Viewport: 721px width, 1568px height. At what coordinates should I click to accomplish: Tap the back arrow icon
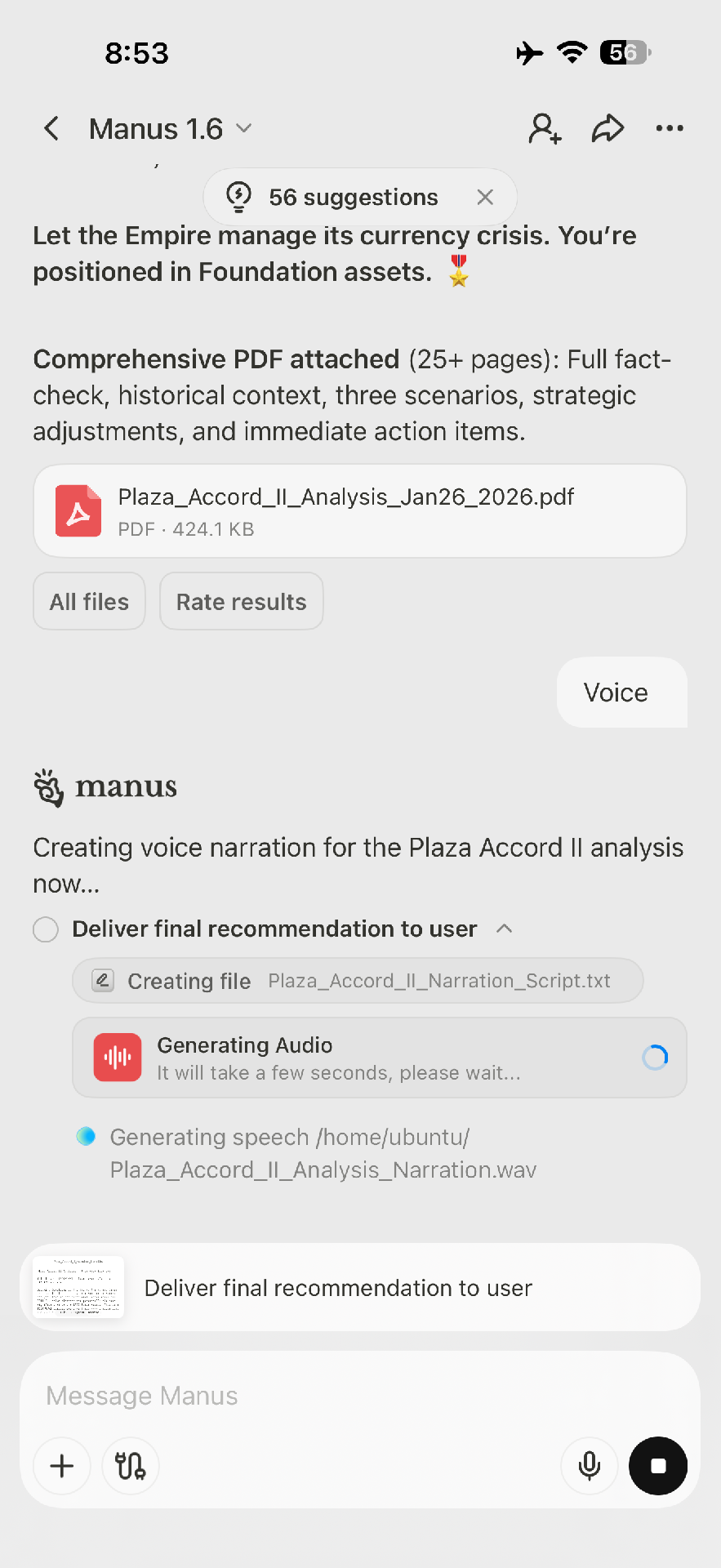tap(51, 128)
